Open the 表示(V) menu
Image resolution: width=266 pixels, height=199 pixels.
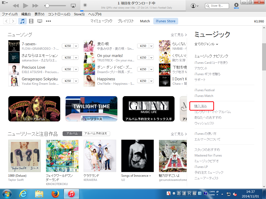(39, 14)
